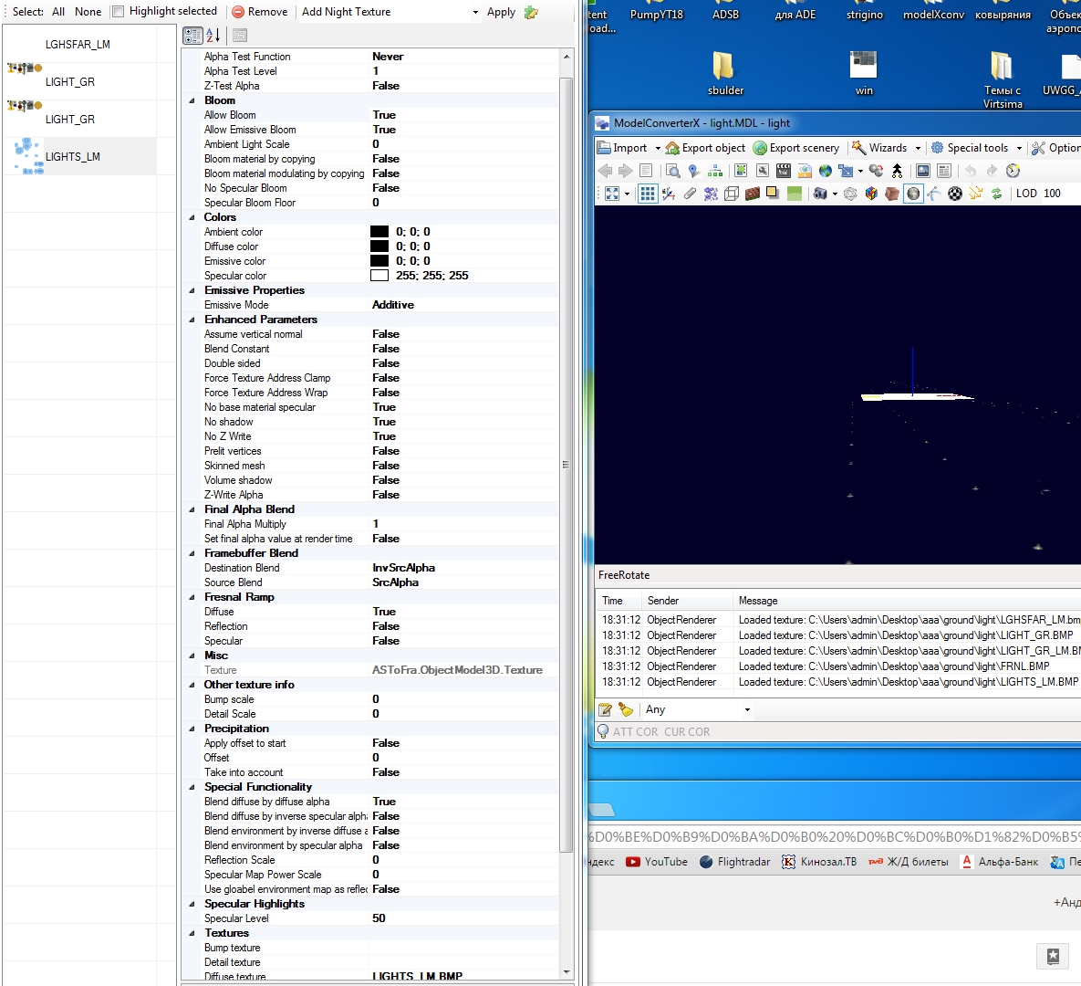Click Export scenery in the toolbar
Image resolution: width=1081 pixels, height=986 pixels.
(796, 148)
